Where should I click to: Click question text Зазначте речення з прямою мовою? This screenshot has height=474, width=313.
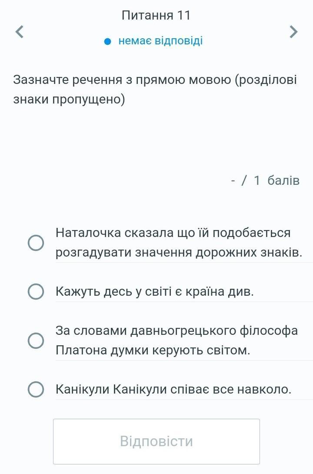click(155, 80)
